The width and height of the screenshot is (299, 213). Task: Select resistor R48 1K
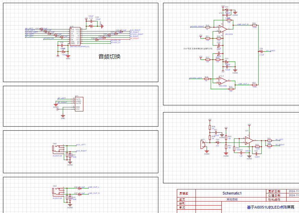click(x=207, y=27)
